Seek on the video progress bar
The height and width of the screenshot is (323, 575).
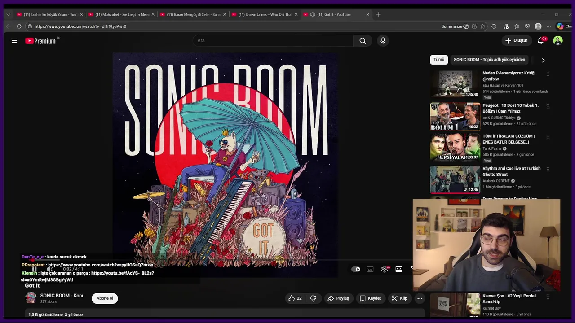click(x=225, y=260)
